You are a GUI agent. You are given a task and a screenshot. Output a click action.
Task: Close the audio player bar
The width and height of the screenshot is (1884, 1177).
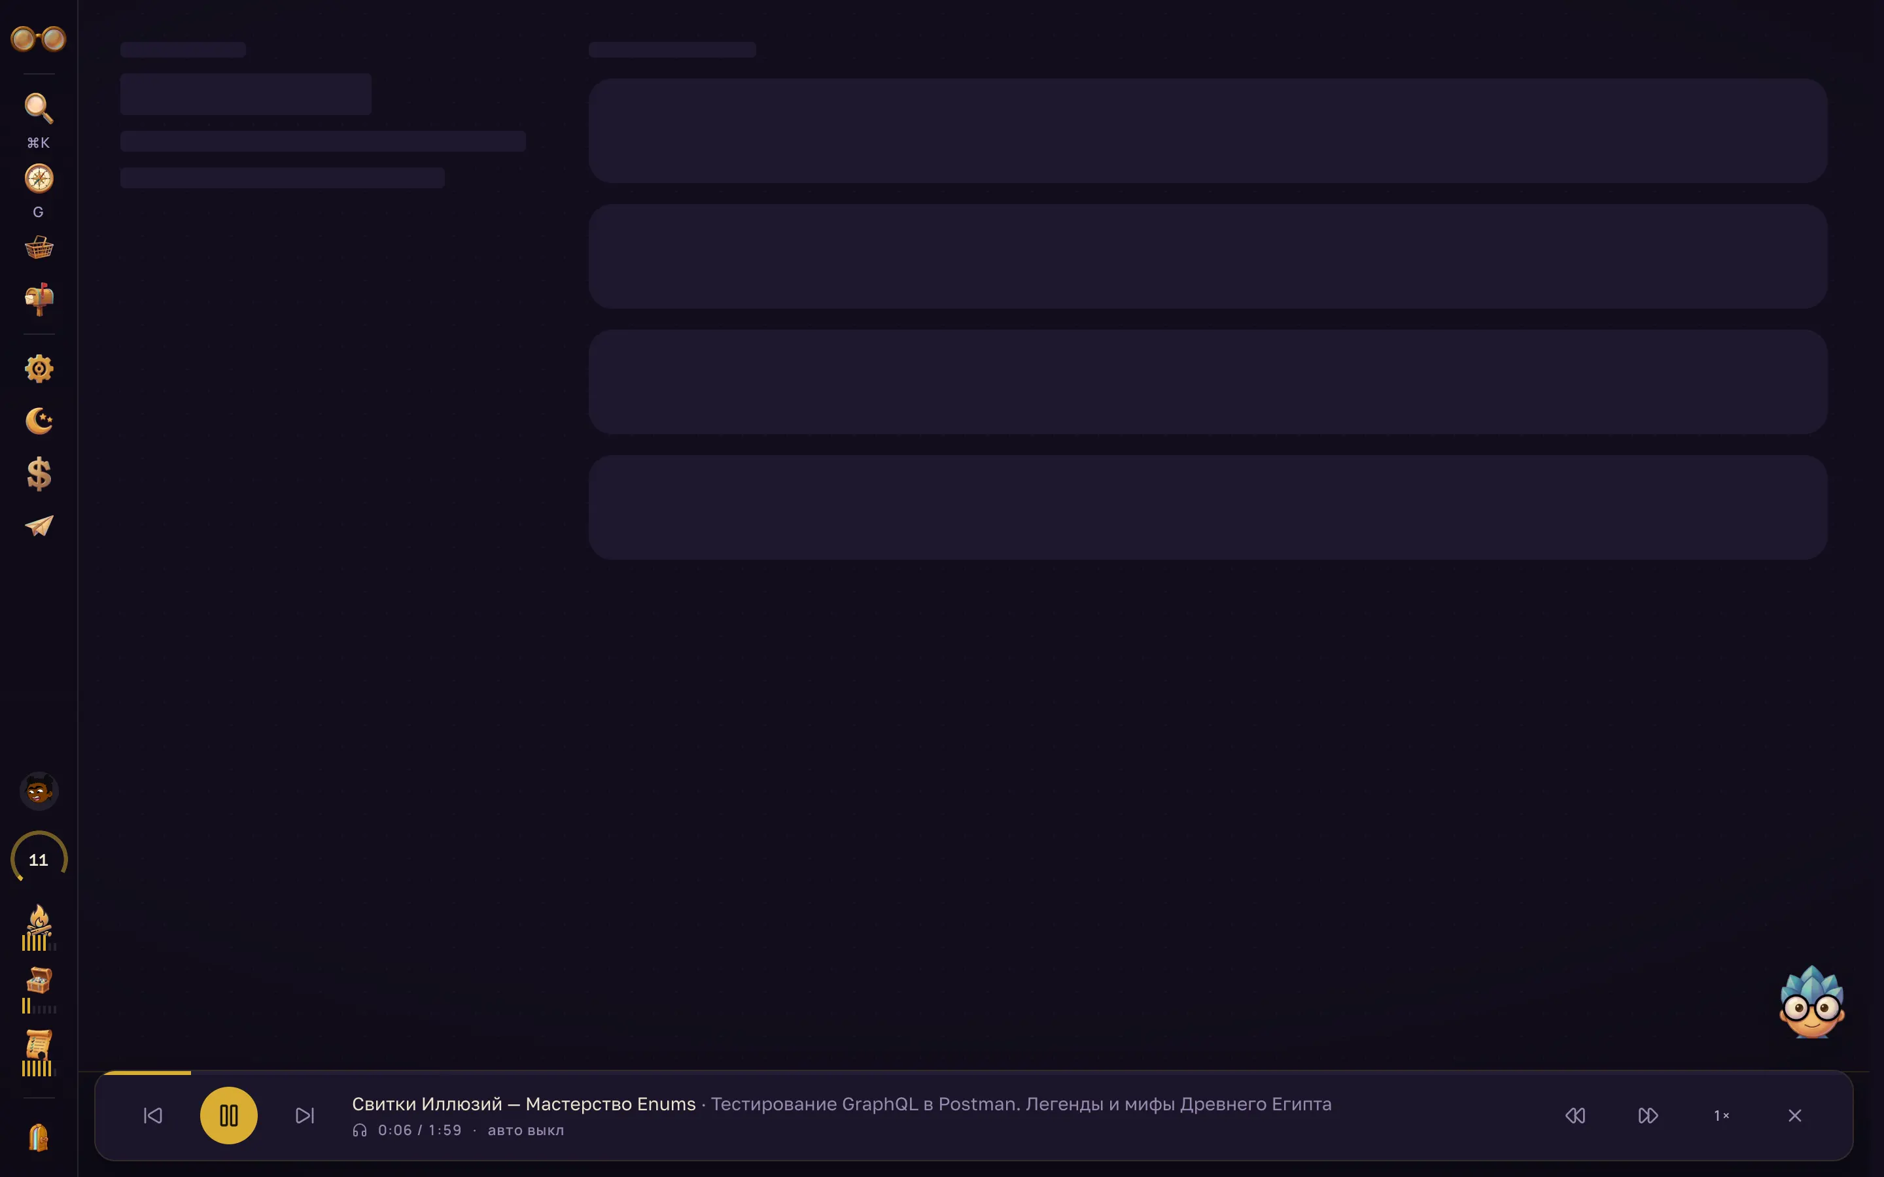[1795, 1116]
